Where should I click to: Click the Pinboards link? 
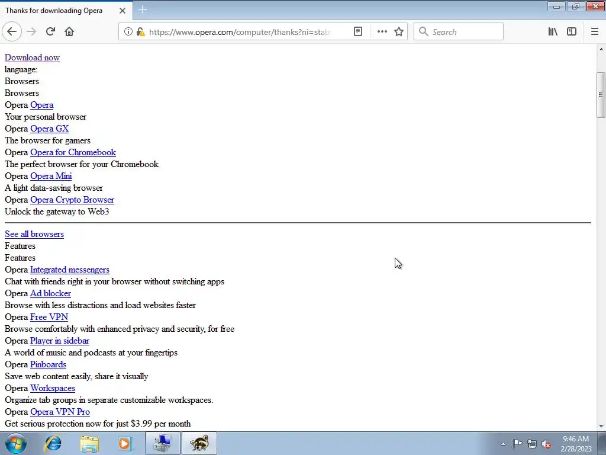click(x=49, y=364)
